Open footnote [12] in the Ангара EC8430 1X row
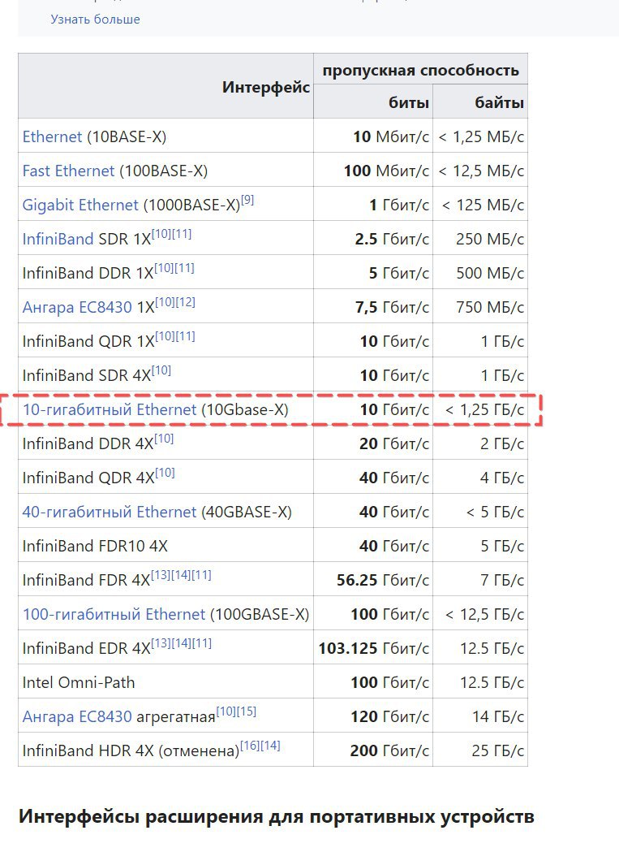This screenshot has height=852, width=619. [x=185, y=302]
